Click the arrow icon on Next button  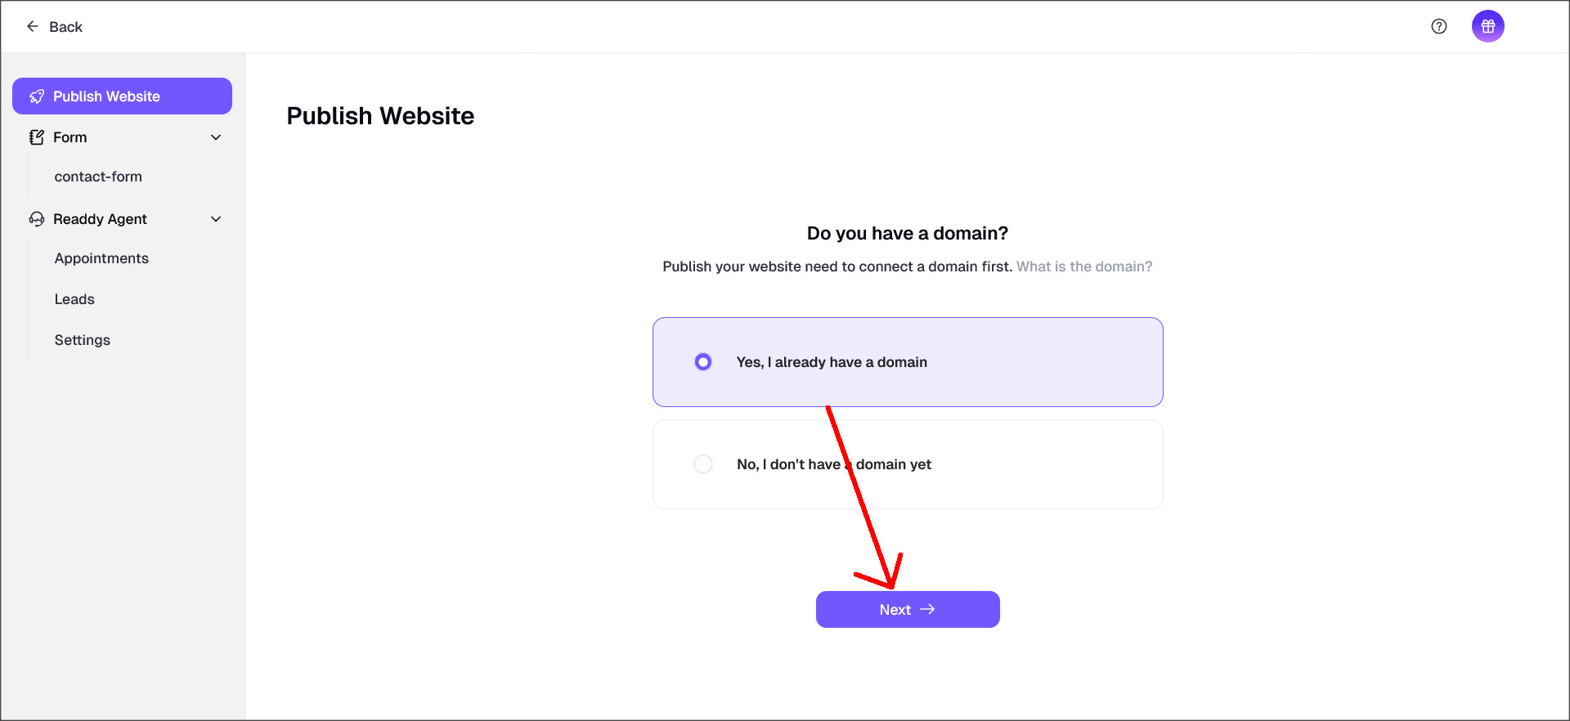[x=927, y=609]
